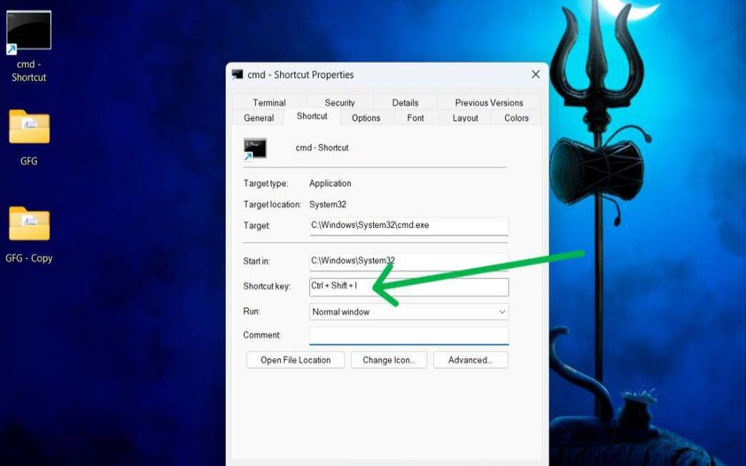Open the Advanced shortcut settings

coord(470,360)
